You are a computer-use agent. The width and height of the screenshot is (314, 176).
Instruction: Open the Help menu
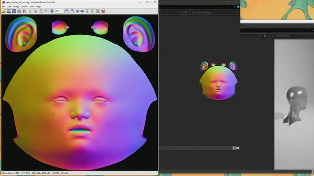(38, 6)
